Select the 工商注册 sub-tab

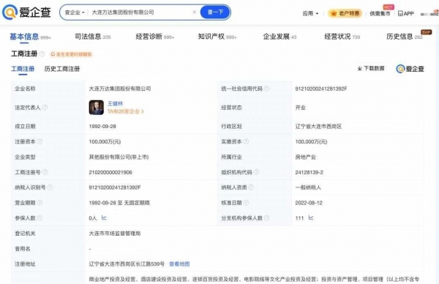pyautogui.click(x=23, y=69)
